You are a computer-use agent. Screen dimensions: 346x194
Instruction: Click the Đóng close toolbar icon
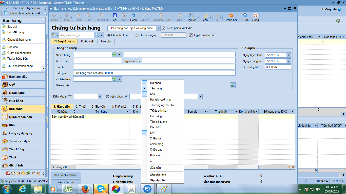[x=255, y=15]
